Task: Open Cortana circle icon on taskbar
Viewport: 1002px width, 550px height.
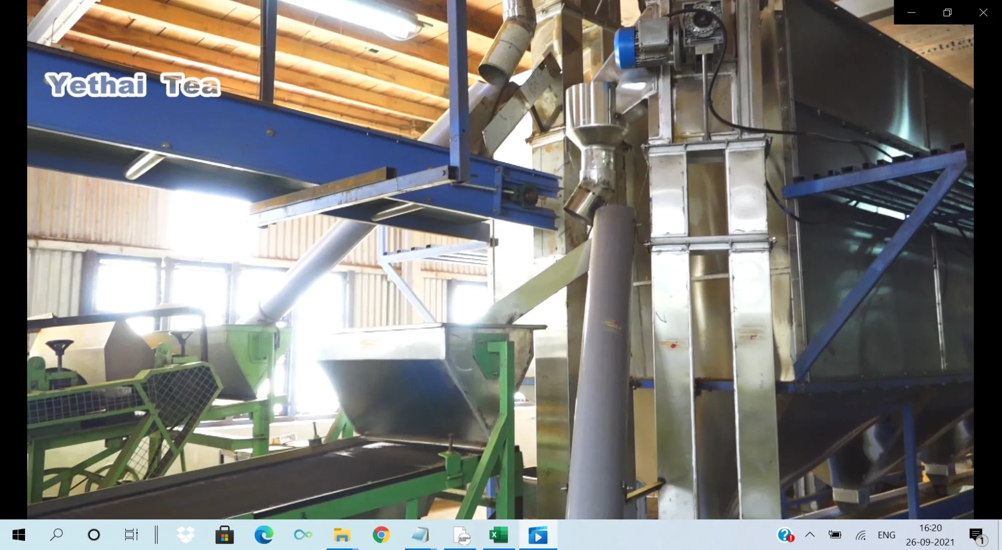Action: (x=94, y=535)
